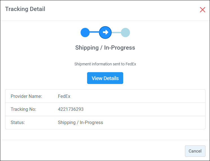The height and width of the screenshot is (161, 210).
Task: Click the Cancel button
Action: click(x=195, y=151)
